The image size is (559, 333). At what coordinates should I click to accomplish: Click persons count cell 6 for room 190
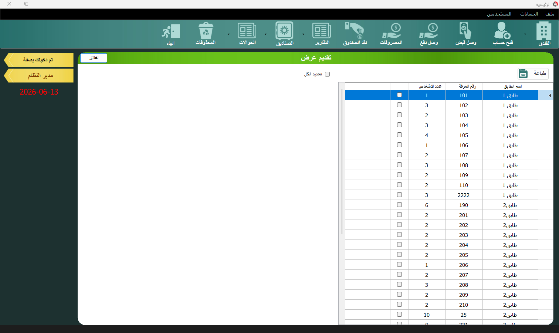(x=427, y=205)
